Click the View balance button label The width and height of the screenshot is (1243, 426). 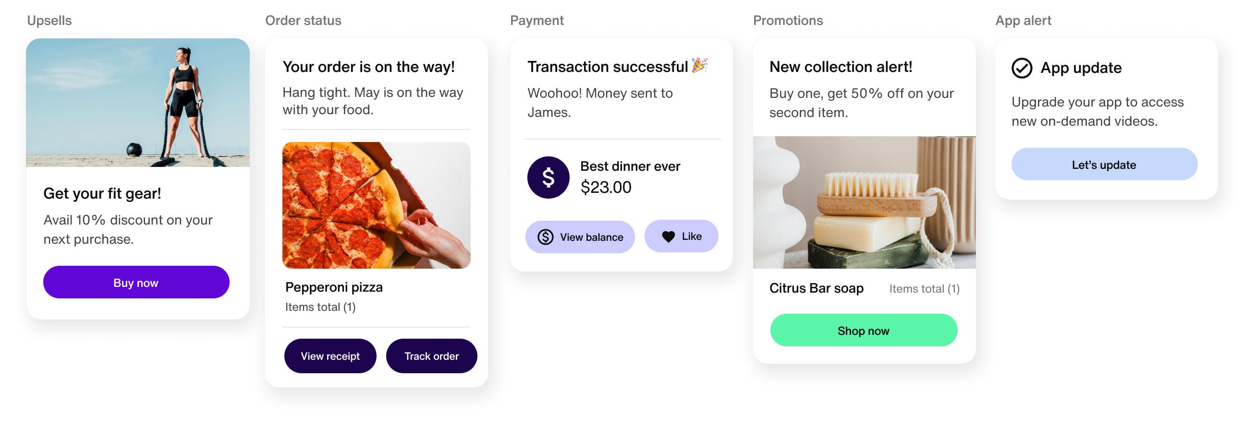591,237
